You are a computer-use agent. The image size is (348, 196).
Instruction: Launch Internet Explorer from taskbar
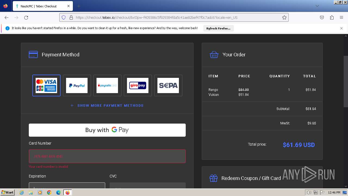point(22,192)
